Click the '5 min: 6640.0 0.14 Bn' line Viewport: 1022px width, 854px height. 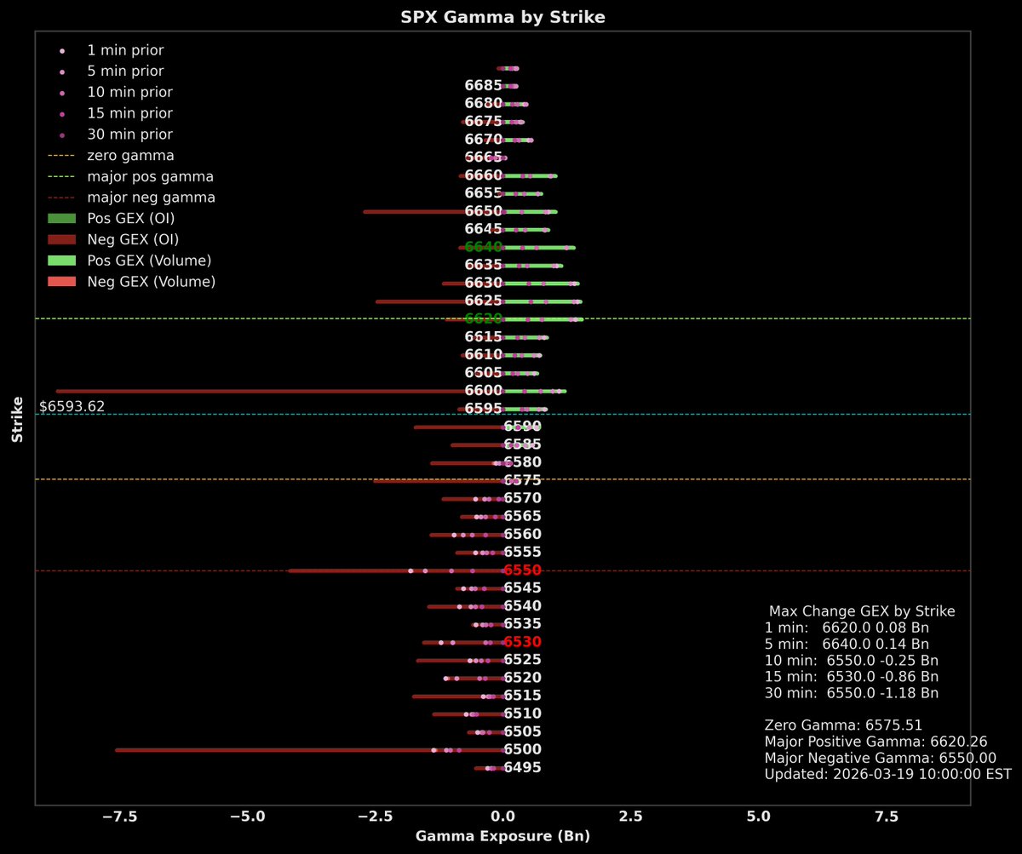point(847,644)
